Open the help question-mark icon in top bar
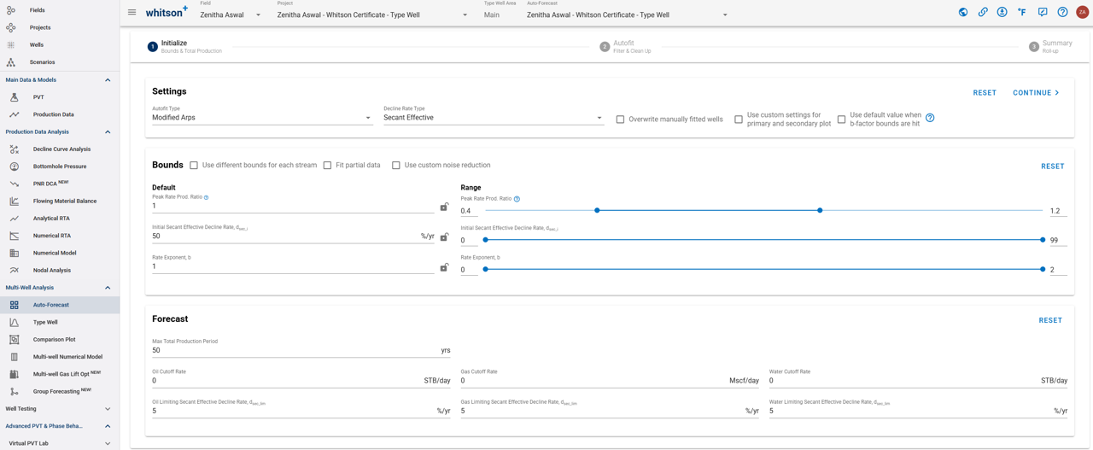1093x450 pixels. 1062,13
